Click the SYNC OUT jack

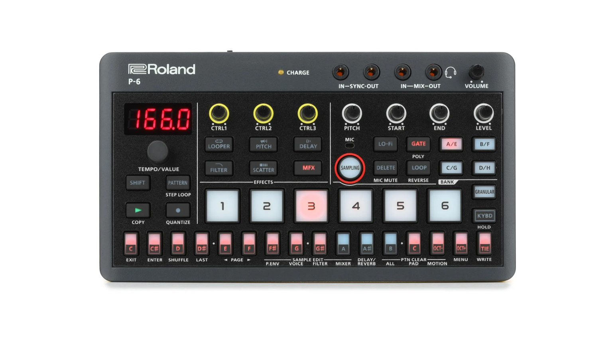pos(371,72)
